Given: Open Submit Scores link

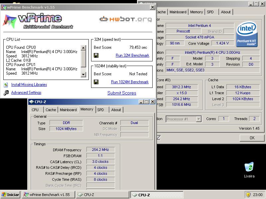Looking at the screenshot, I should tap(122, 93).
